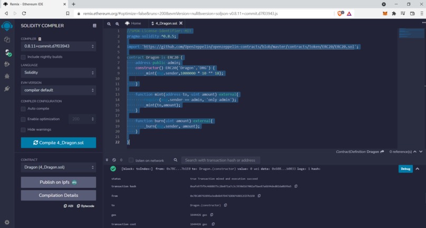Click the add icon beside COMPILER label
Image resolution: width=426 pixels, height=228 pixels.
pyautogui.click(x=40, y=39)
